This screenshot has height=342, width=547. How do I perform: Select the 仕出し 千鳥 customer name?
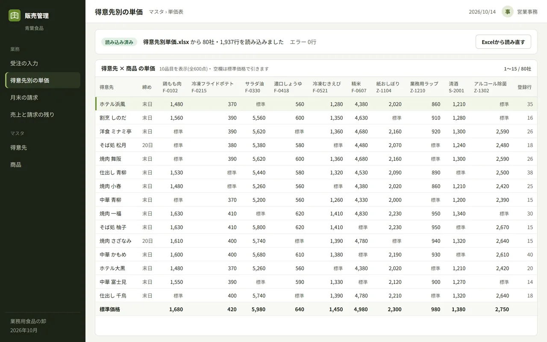pos(113,295)
